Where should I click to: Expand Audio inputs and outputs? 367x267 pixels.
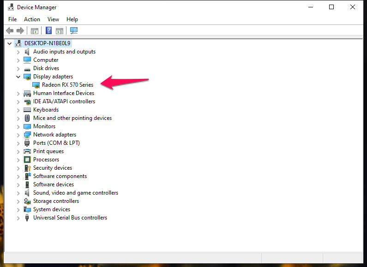pyautogui.click(x=18, y=52)
